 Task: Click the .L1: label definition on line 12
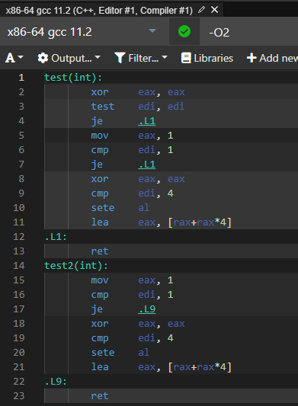point(56,237)
